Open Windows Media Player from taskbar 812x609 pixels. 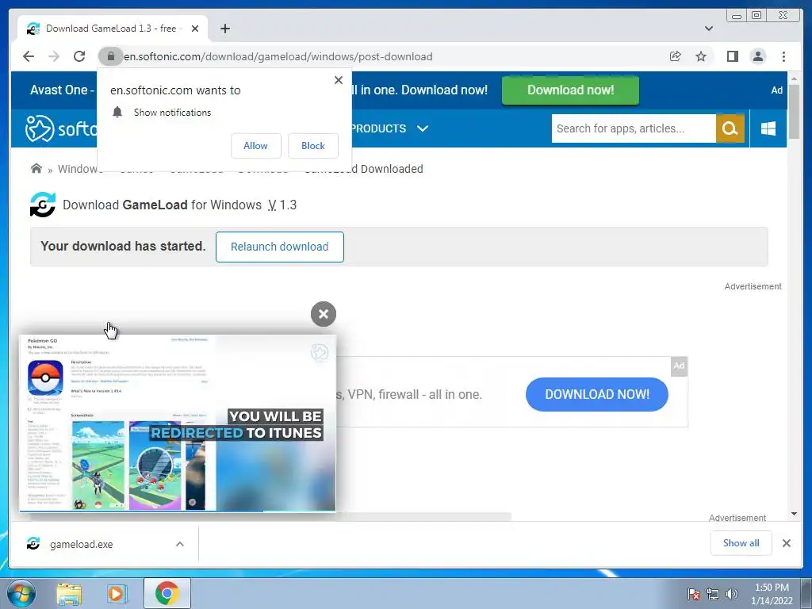coord(117,593)
